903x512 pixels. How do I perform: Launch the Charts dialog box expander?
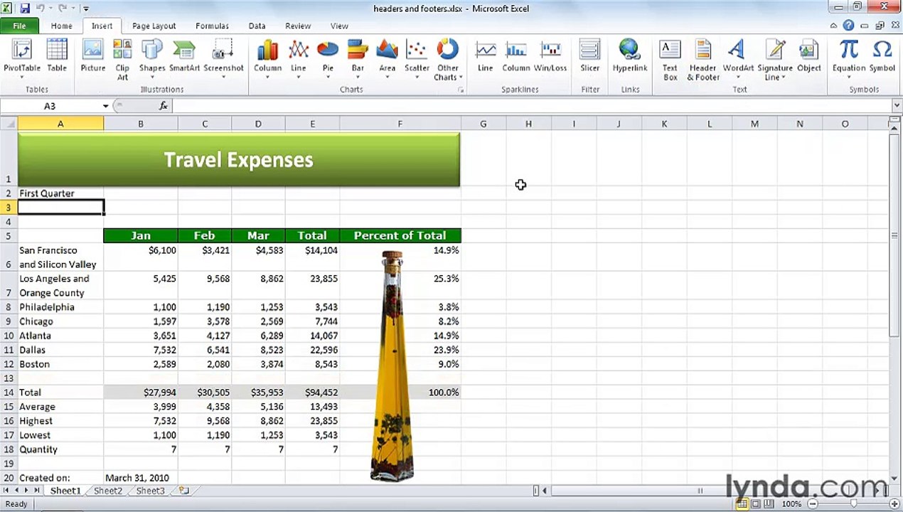(461, 90)
